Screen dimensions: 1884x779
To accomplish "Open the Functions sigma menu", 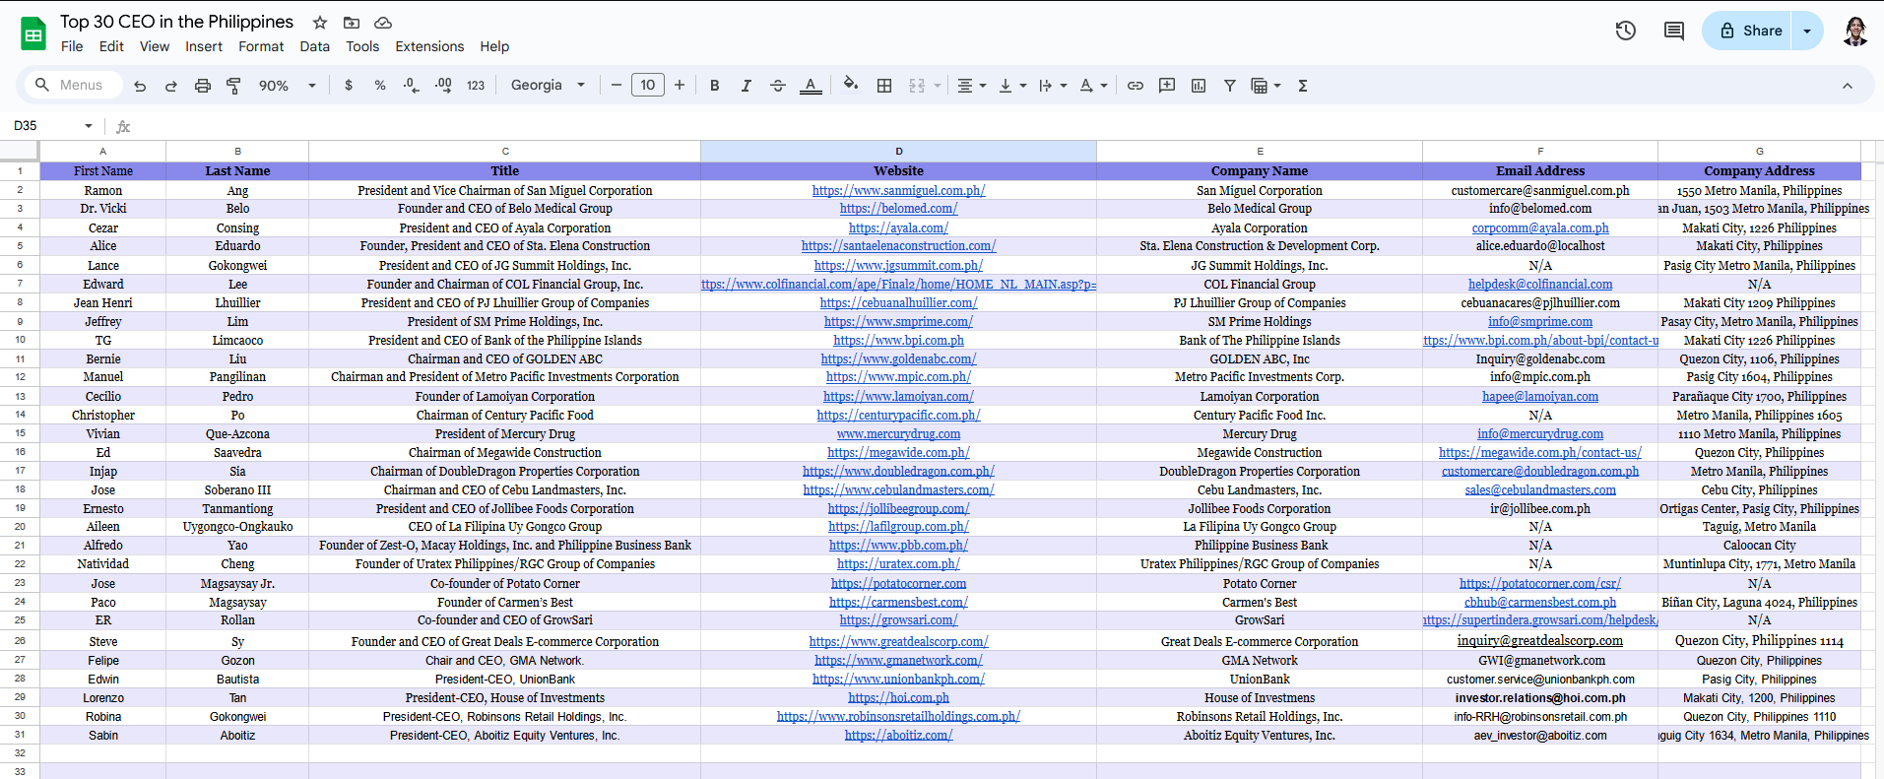I will pos(1303,86).
